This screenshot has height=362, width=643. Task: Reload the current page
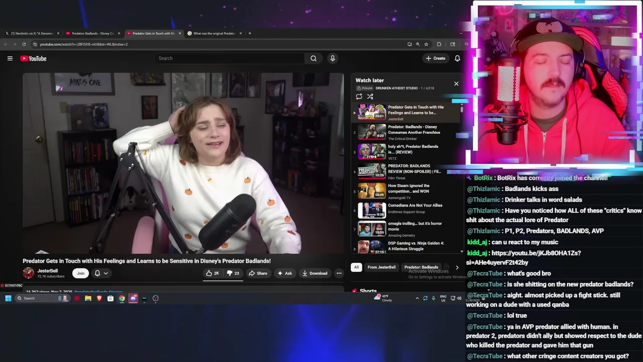click(x=24, y=44)
